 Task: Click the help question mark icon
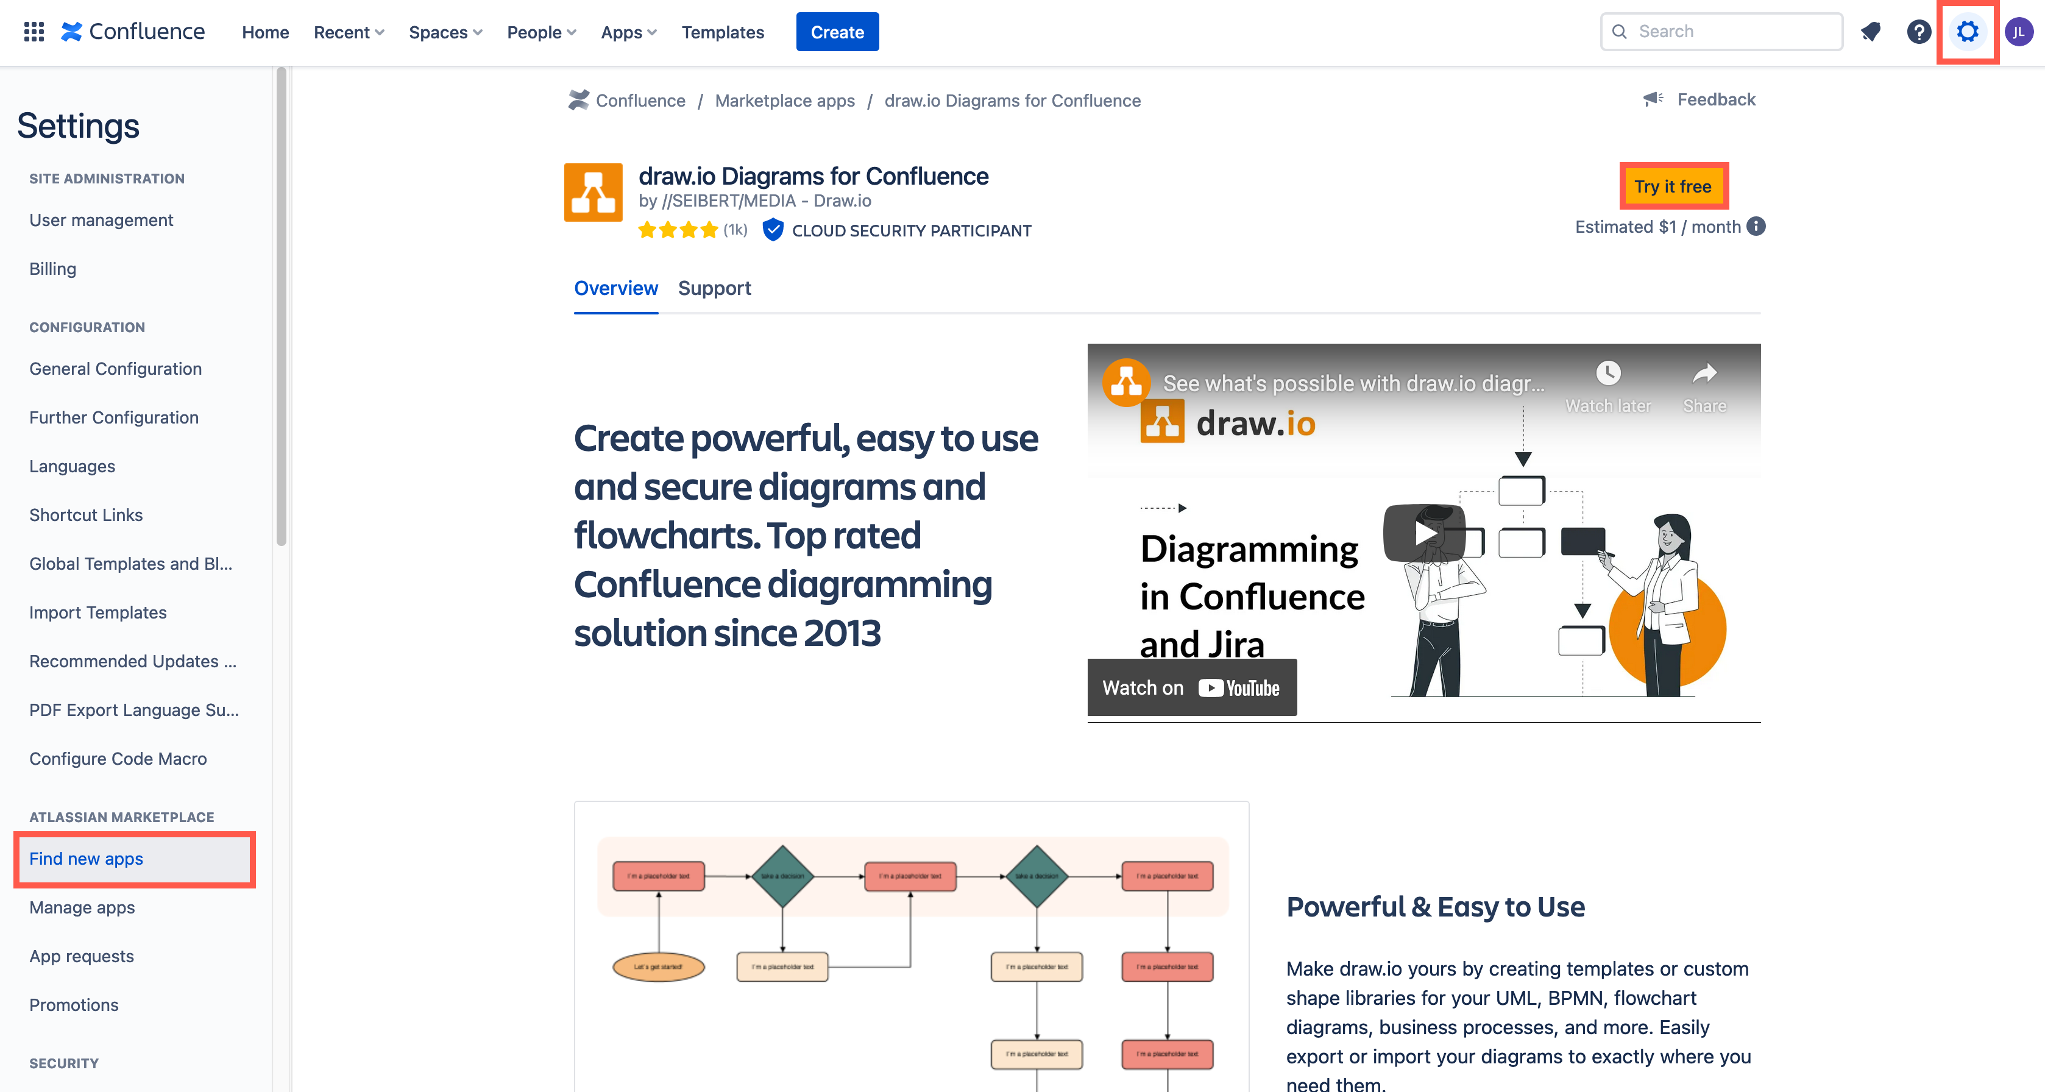point(1918,31)
